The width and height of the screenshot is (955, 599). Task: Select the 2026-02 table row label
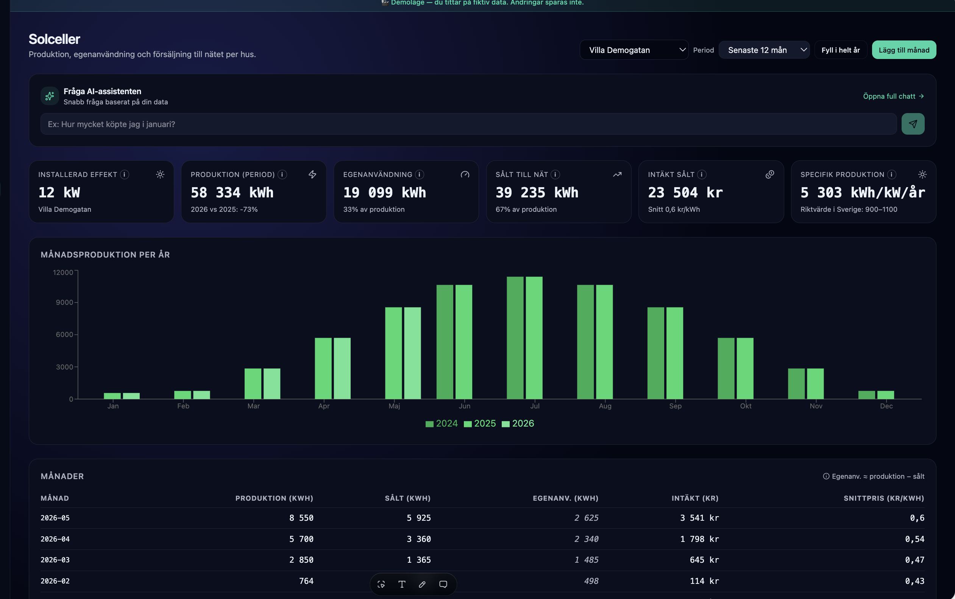click(x=55, y=581)
